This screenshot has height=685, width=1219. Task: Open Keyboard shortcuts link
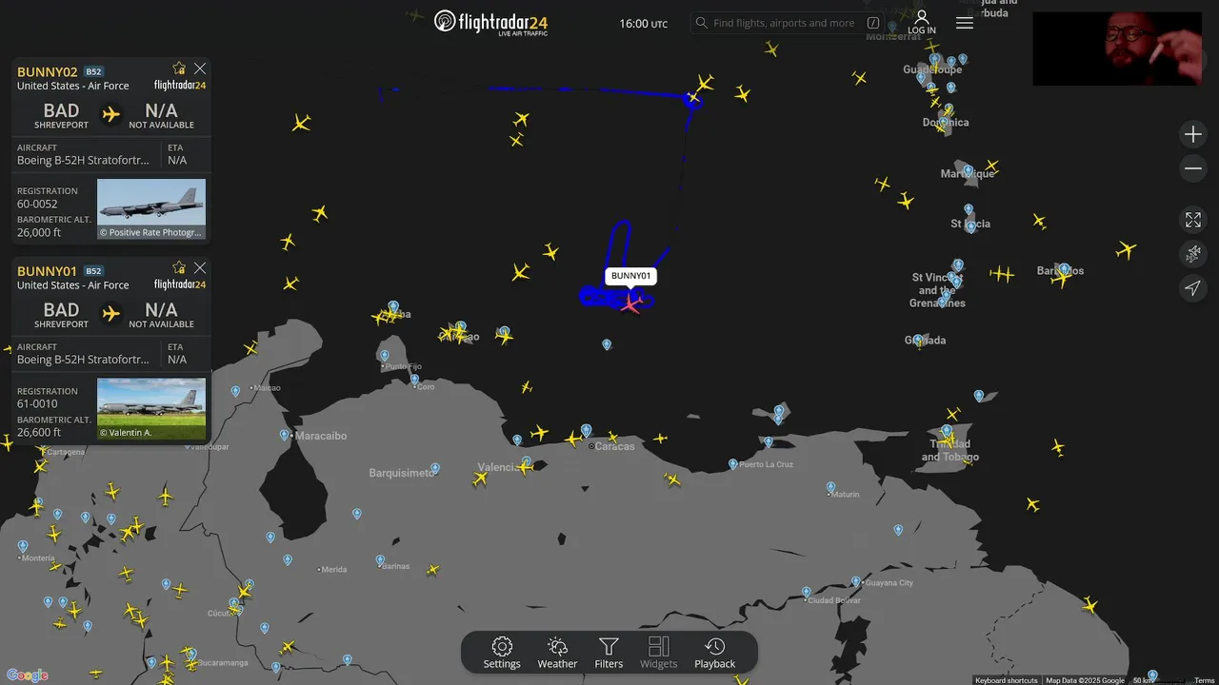coord(1007,680)
